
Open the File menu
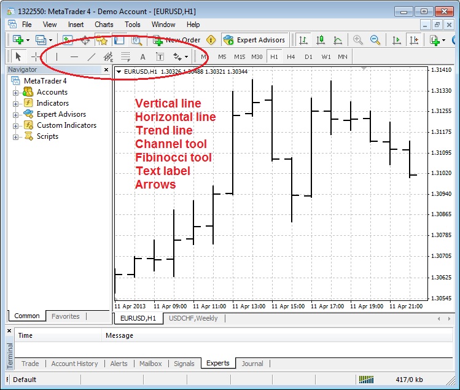click(26, 25)
